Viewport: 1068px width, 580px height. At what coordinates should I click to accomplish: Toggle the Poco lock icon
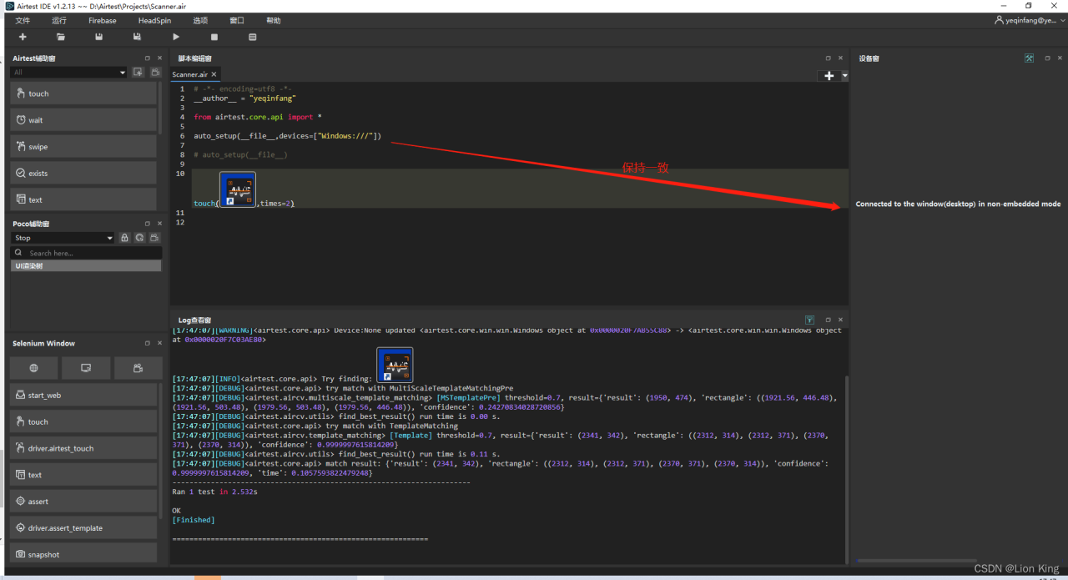124,238
